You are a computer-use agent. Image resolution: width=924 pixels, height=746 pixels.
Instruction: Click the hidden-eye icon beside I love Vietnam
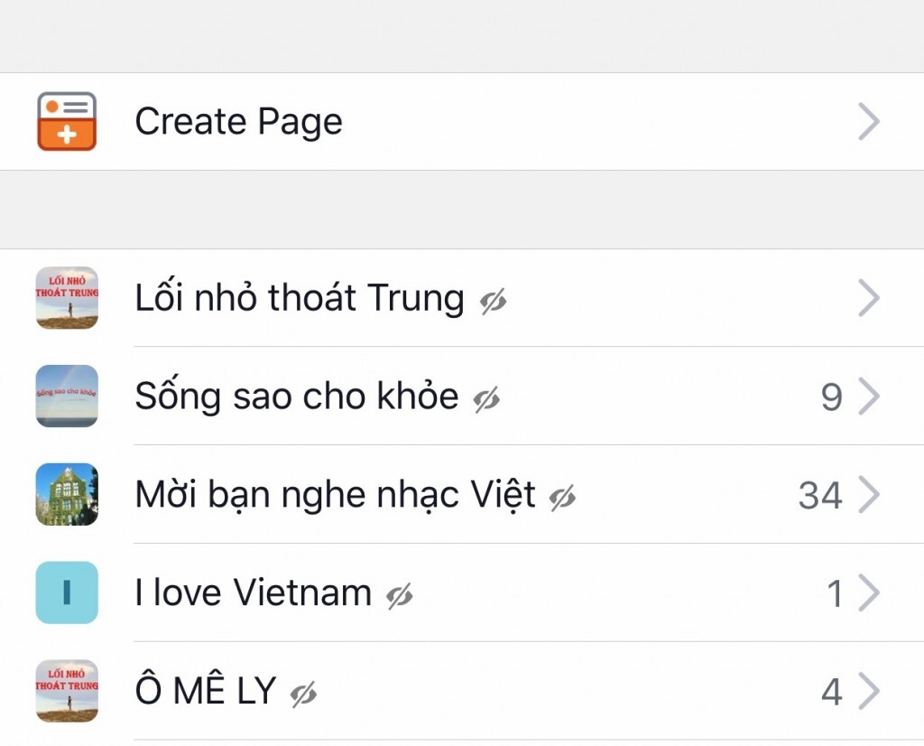tap(400, 596)
